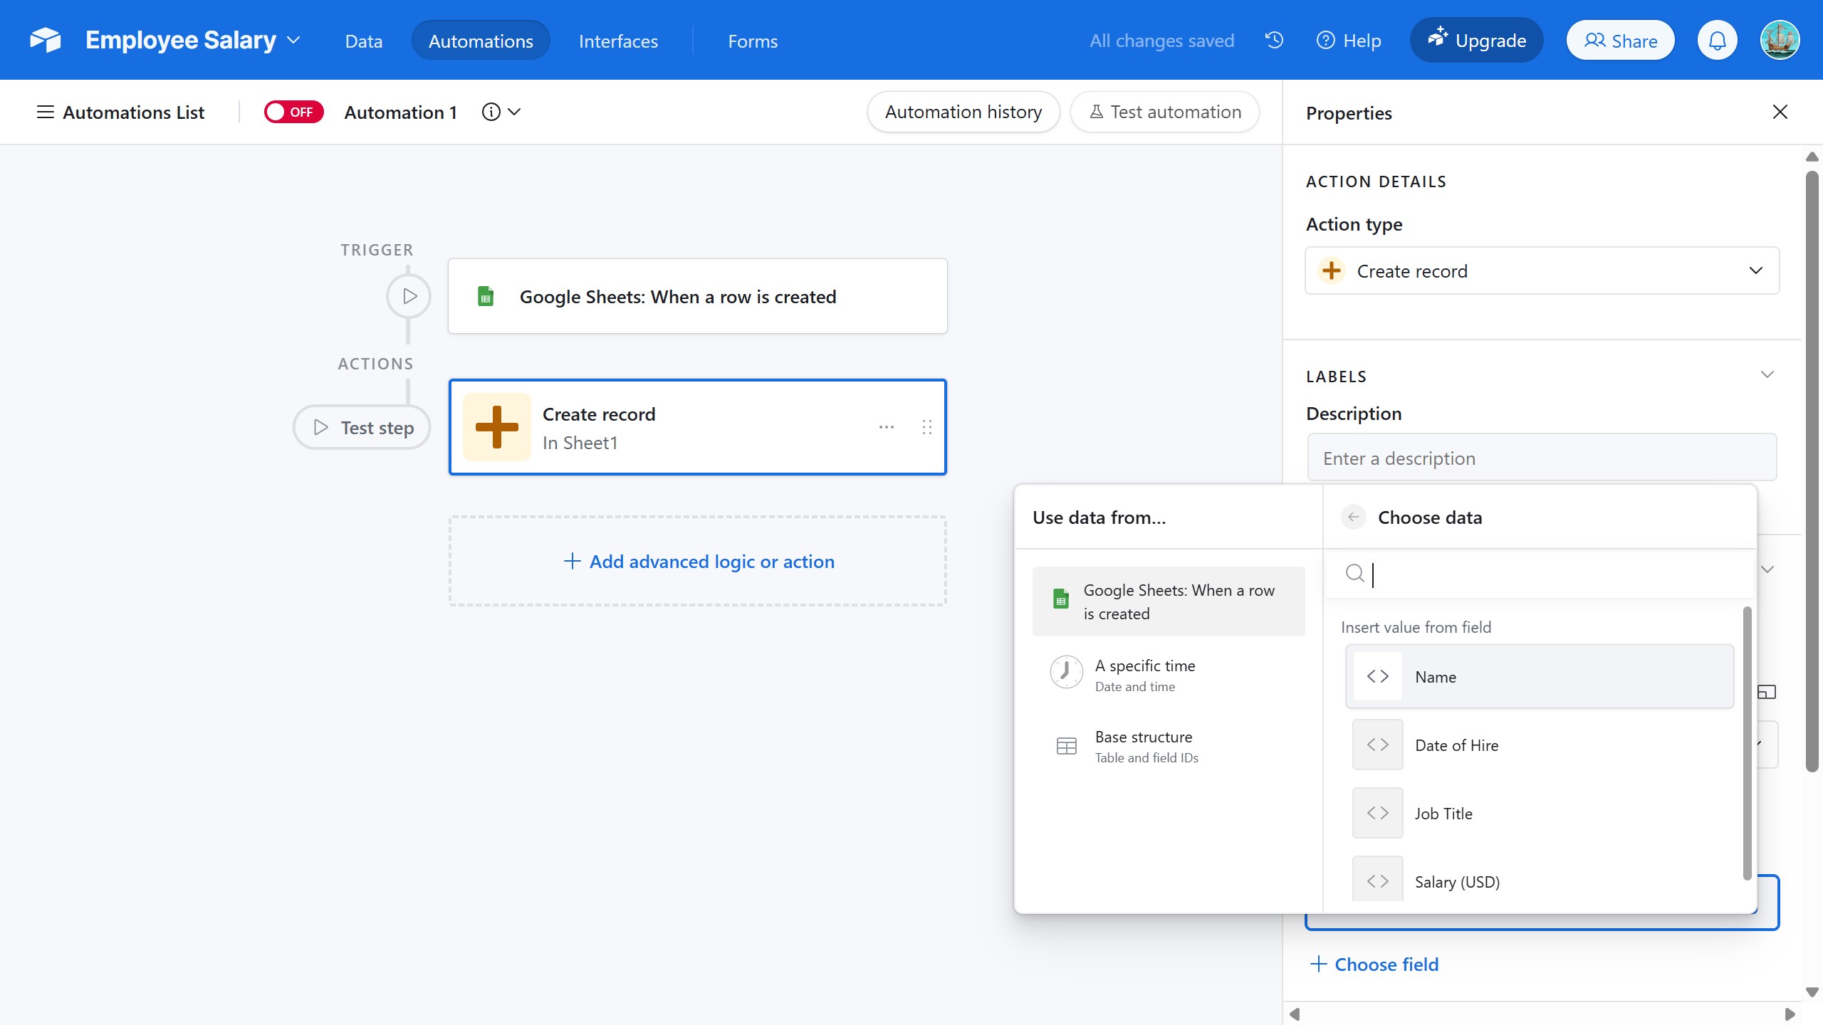Click the Properties panel vertical scrollbar
1823x1025 pixels.
(x=1812, y=470)
